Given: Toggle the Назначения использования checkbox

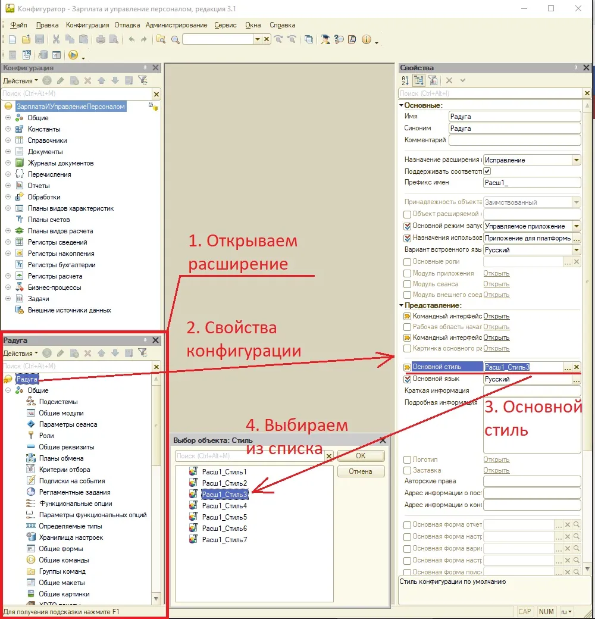Looking at the screenshot, I should pos(408,239).
